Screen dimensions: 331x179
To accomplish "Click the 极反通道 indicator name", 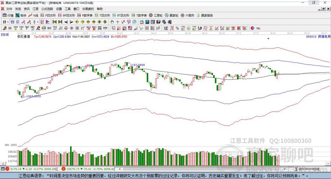I will [x=24, y=37].
